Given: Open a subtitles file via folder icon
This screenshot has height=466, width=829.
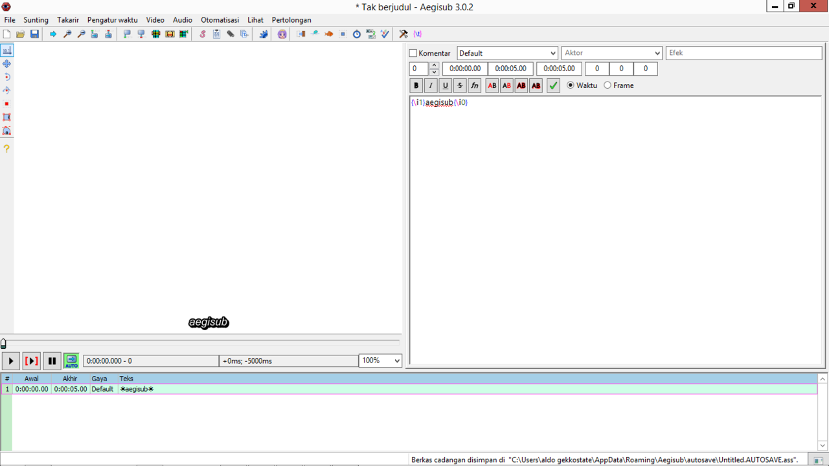Looking at the screenshot, I should click(21, 34).
